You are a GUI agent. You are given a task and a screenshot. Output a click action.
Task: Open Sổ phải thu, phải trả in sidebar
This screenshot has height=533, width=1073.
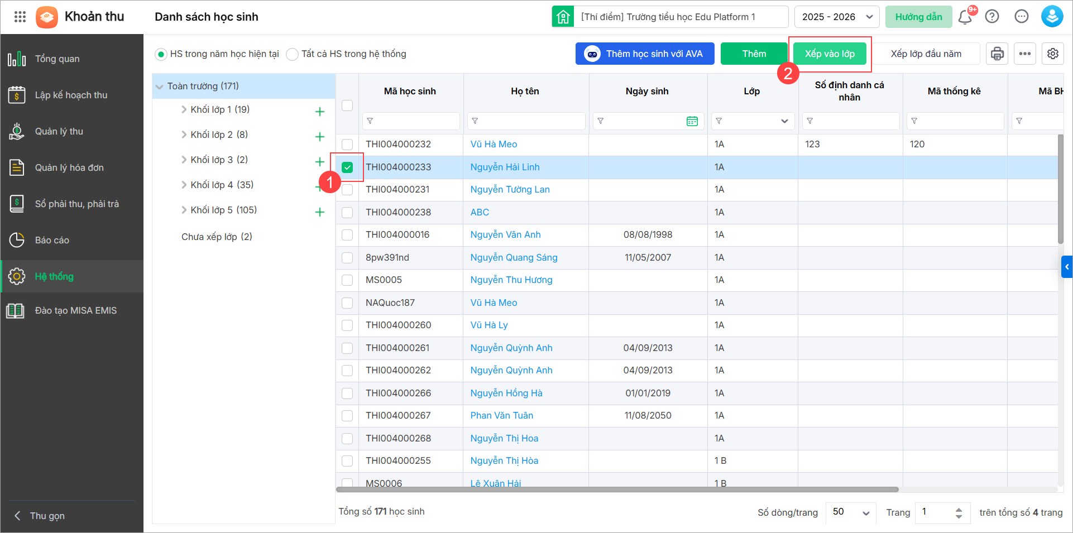click(x=72, y=204)
